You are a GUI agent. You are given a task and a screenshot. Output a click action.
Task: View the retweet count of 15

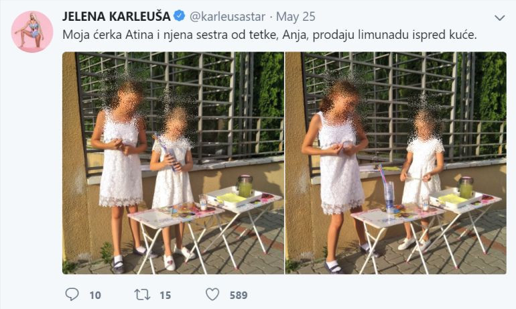[x=166, y=295]
